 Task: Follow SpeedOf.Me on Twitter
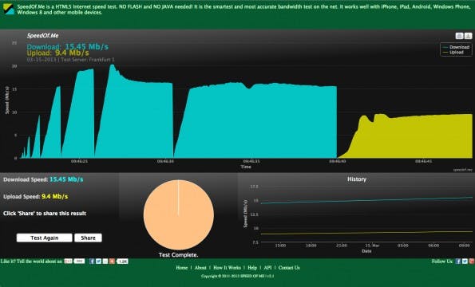pyautogui.click(x=465, y=261)
